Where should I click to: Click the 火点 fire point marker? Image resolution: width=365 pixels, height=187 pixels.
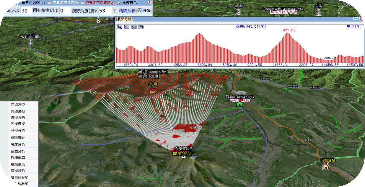(152, 90)
